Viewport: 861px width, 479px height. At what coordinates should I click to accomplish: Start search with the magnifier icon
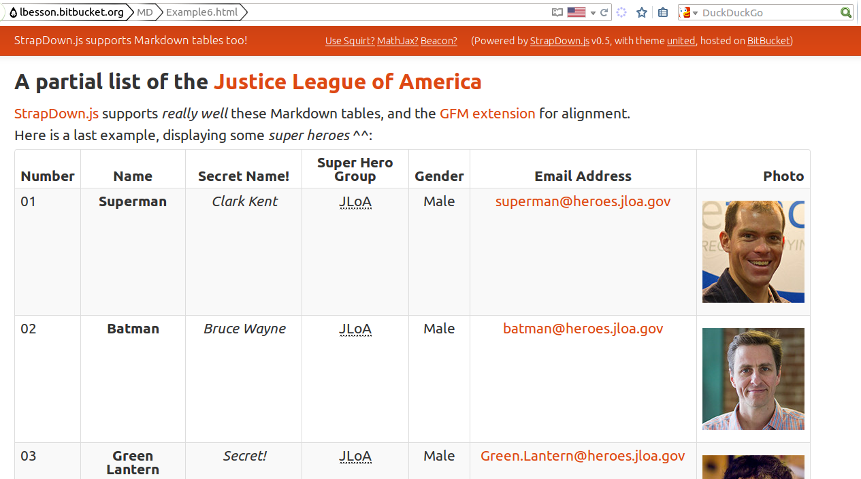(845, 12)
